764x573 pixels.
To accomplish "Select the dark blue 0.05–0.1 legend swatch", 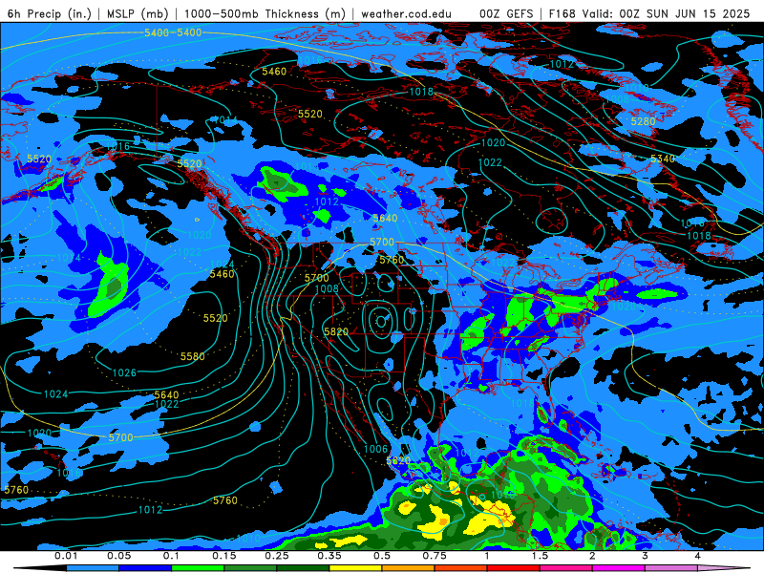I will (x=145, y=568).
